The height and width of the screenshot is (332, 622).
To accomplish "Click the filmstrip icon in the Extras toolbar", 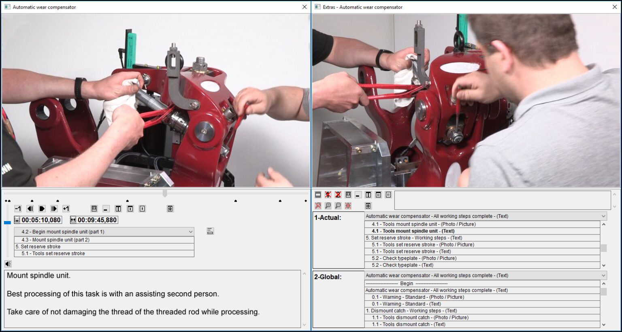I will click(317, 195).
